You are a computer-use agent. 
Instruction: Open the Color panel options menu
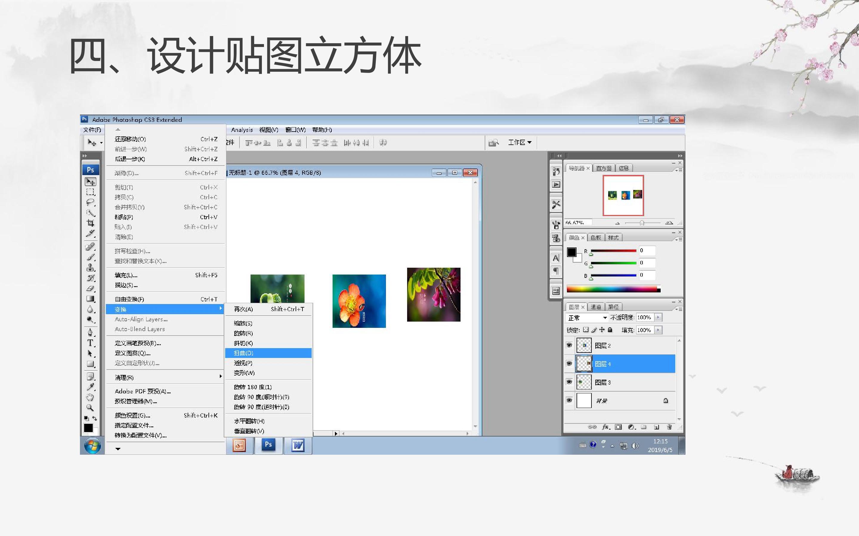(x=678, y=240)
